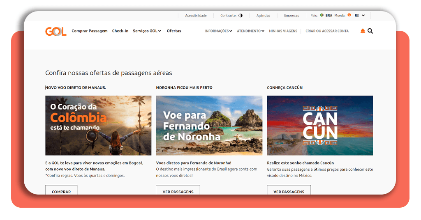Click Criar ou Acessar Conta
Screen dimensions: 421x220
[327, 31]
